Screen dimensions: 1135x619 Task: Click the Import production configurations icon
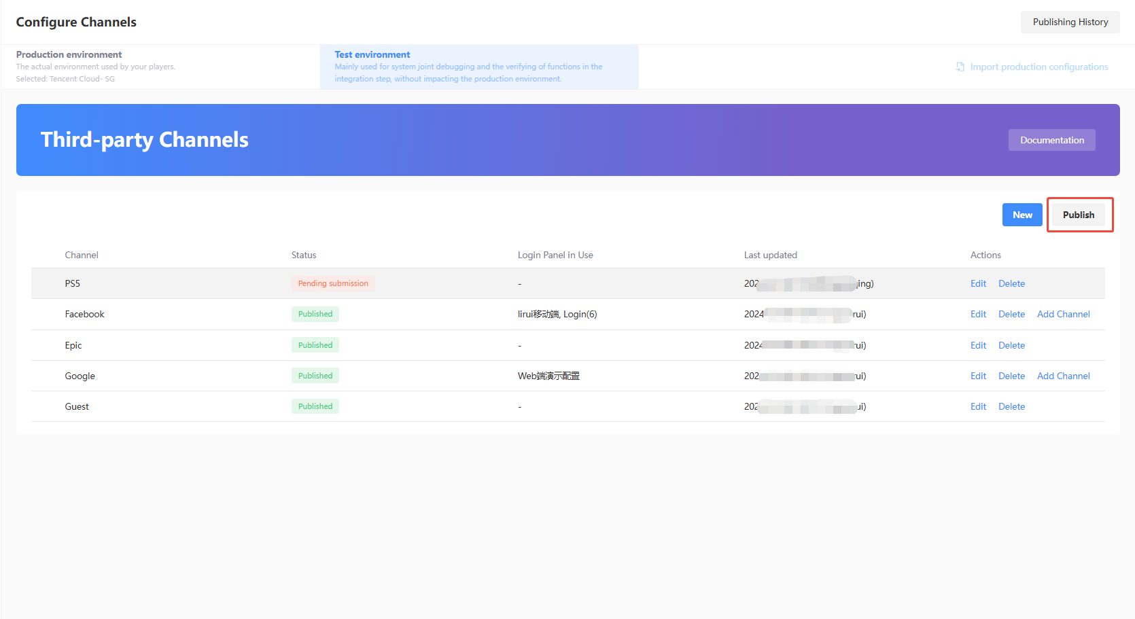960,67
